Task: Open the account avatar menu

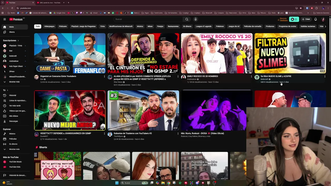Action: (x=323, y=19)
